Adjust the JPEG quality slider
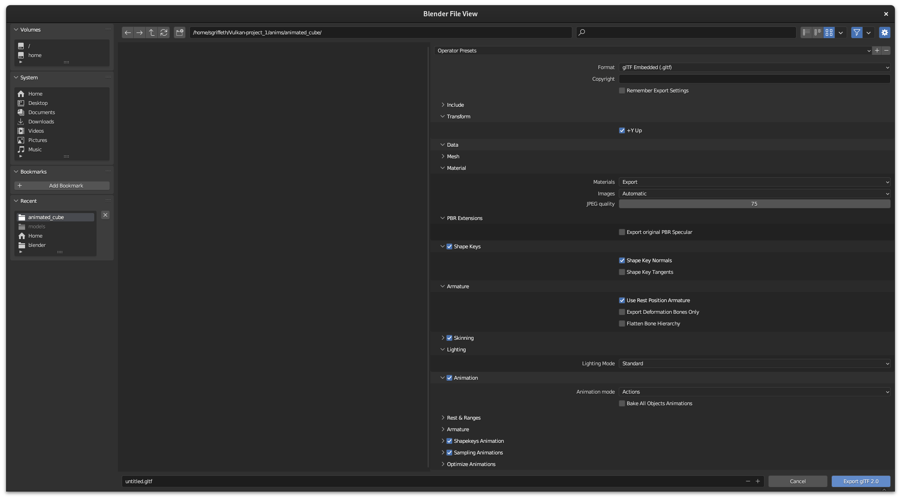Screen dimensions: 901x499 754,204
